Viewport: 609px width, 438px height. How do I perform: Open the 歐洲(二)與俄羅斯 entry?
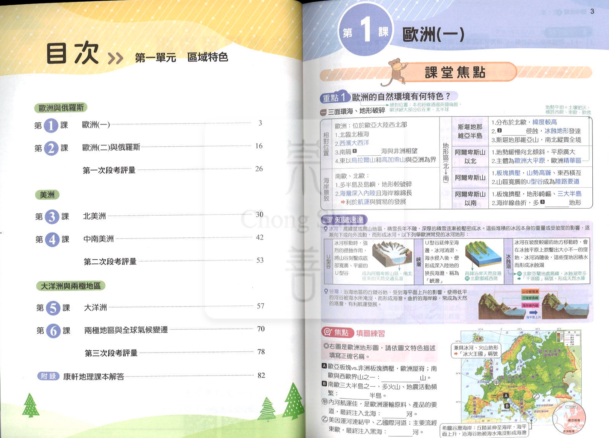pyautogui.click(x=111, y=148)
